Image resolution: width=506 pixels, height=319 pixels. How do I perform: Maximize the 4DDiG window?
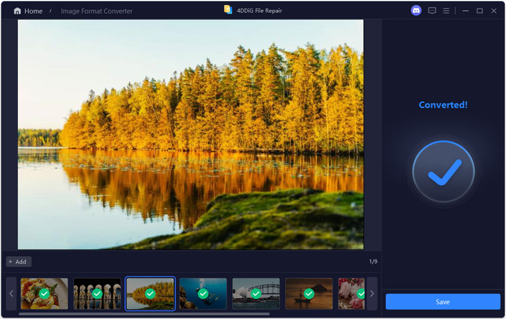click(480, 11)
